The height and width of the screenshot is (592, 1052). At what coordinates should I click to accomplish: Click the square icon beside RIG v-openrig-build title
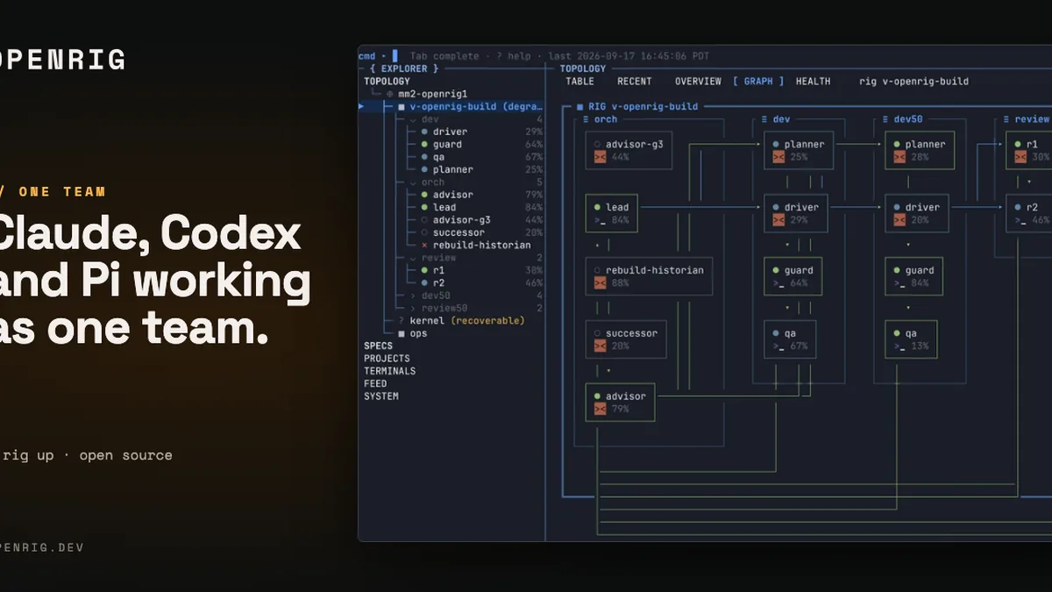(x=579, y=107)
